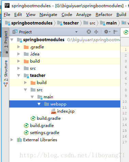The width and height of the screenshot is (129, 162).
Task: Collapse the teacher module
Action: [19, 76]
